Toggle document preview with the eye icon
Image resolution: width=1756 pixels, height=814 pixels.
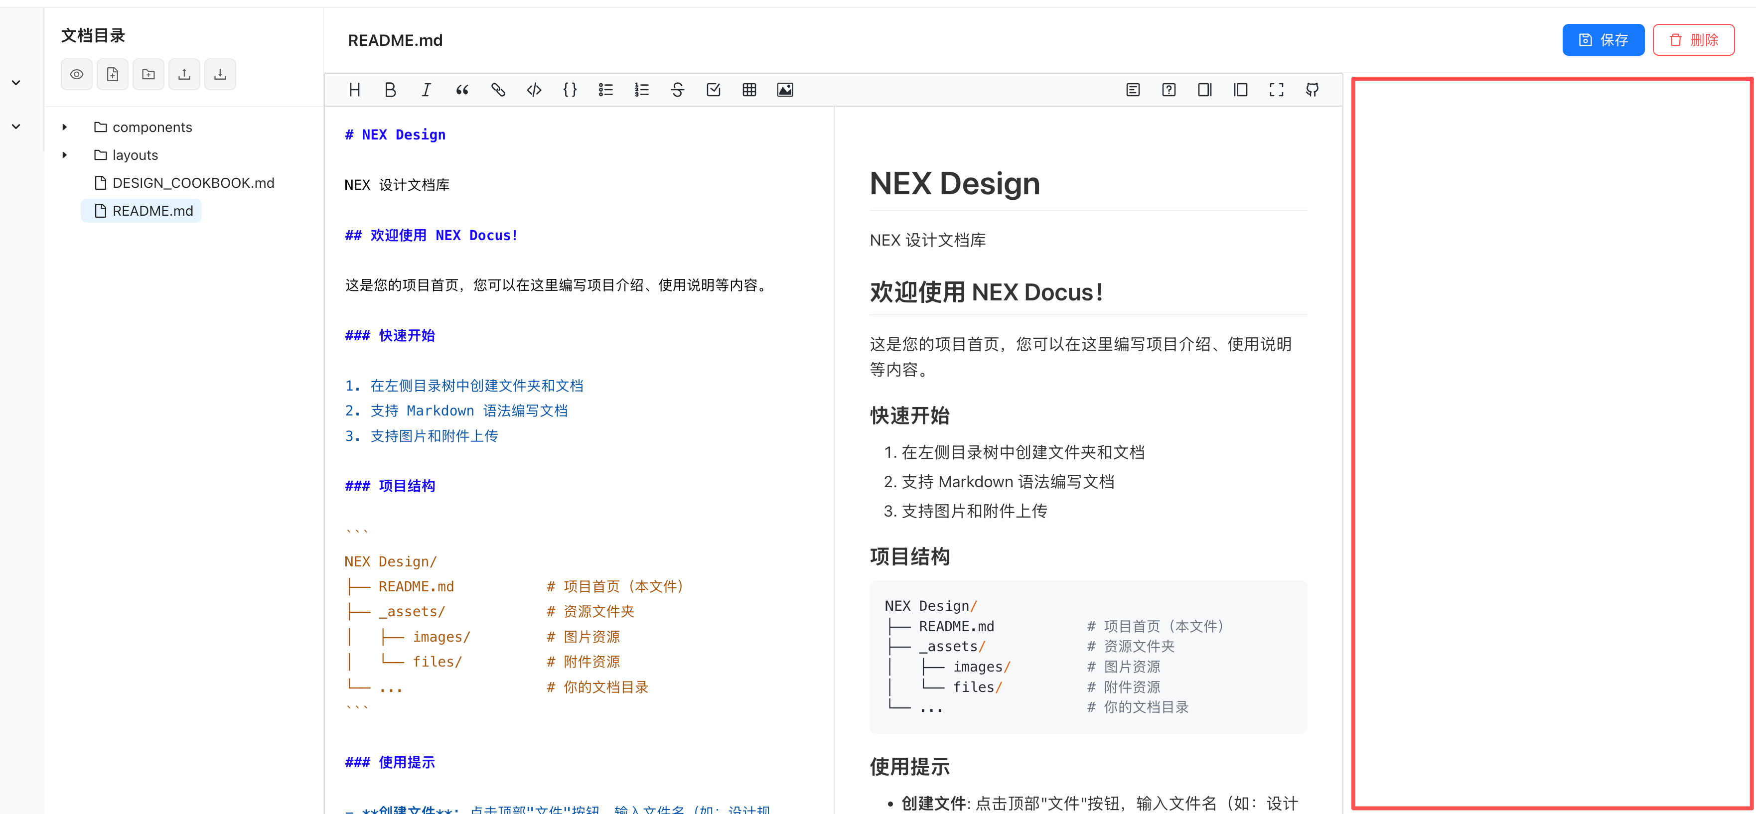click(77, 74)
